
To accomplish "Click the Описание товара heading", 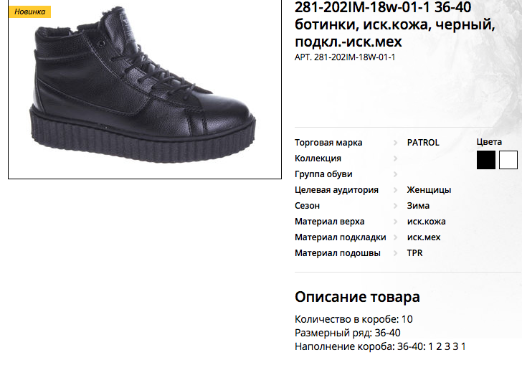I will 357,297.
